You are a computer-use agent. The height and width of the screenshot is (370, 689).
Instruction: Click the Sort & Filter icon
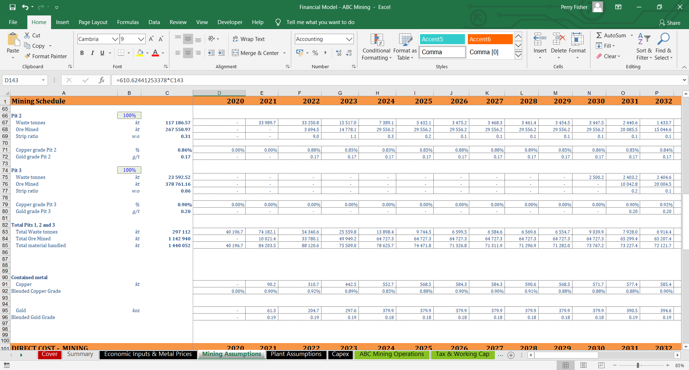coord(644,39)
